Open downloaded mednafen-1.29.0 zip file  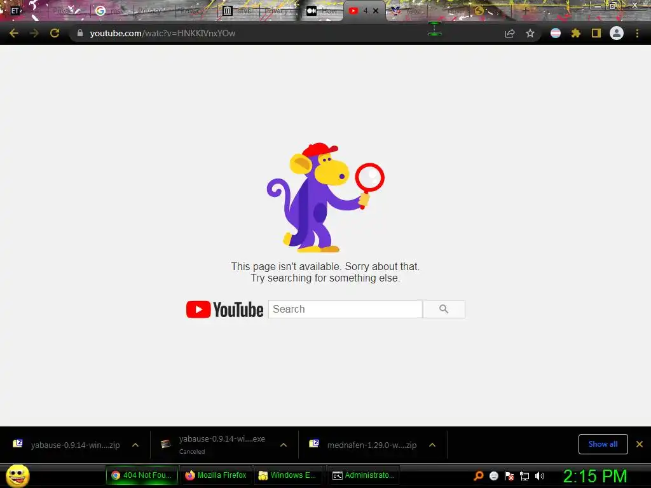[x=371, y=445]
